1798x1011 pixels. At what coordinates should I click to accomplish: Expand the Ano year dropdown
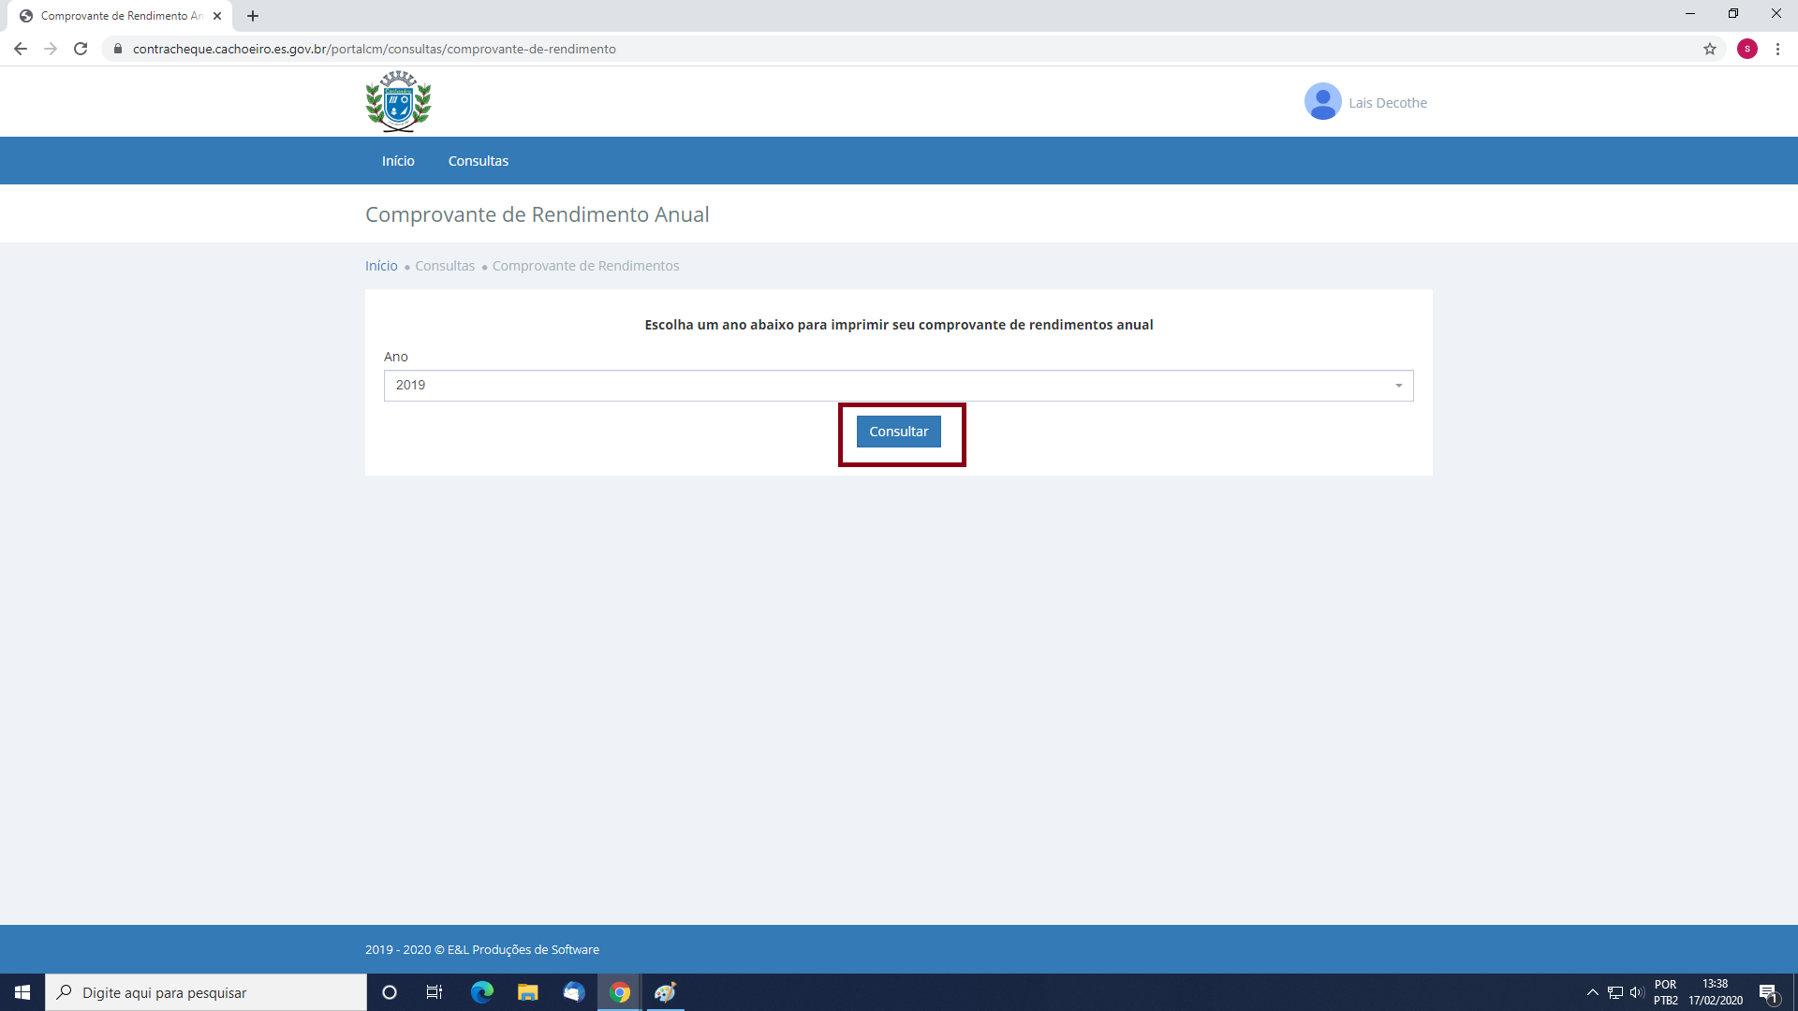pos(898,386)
